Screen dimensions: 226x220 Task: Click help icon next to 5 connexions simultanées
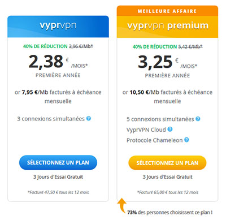(x=198, y=119)
